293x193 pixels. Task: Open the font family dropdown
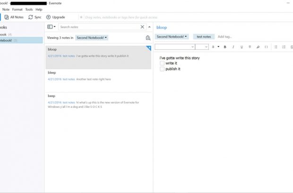click(x=174, y=47)
